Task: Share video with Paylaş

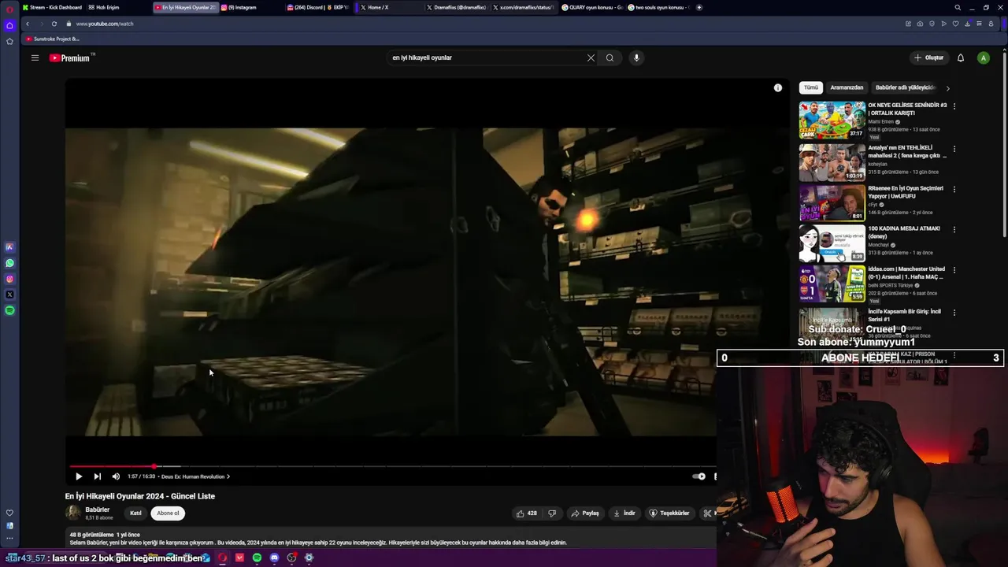Action: coord(584,513)
